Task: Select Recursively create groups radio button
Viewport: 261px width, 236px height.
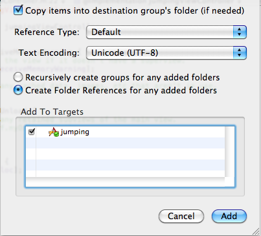Action: tap(18, 77)
